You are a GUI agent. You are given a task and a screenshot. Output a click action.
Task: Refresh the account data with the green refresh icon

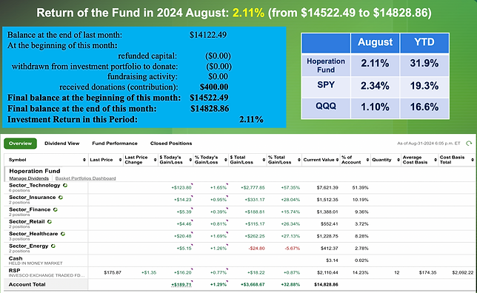[469, 143]
